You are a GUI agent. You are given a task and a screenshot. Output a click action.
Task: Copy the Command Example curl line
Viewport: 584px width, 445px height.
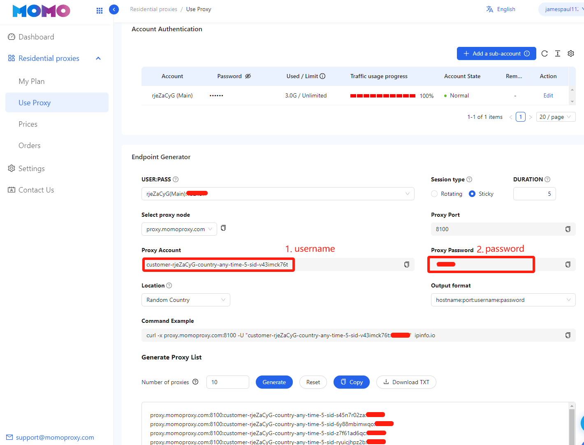coord(568,335)
